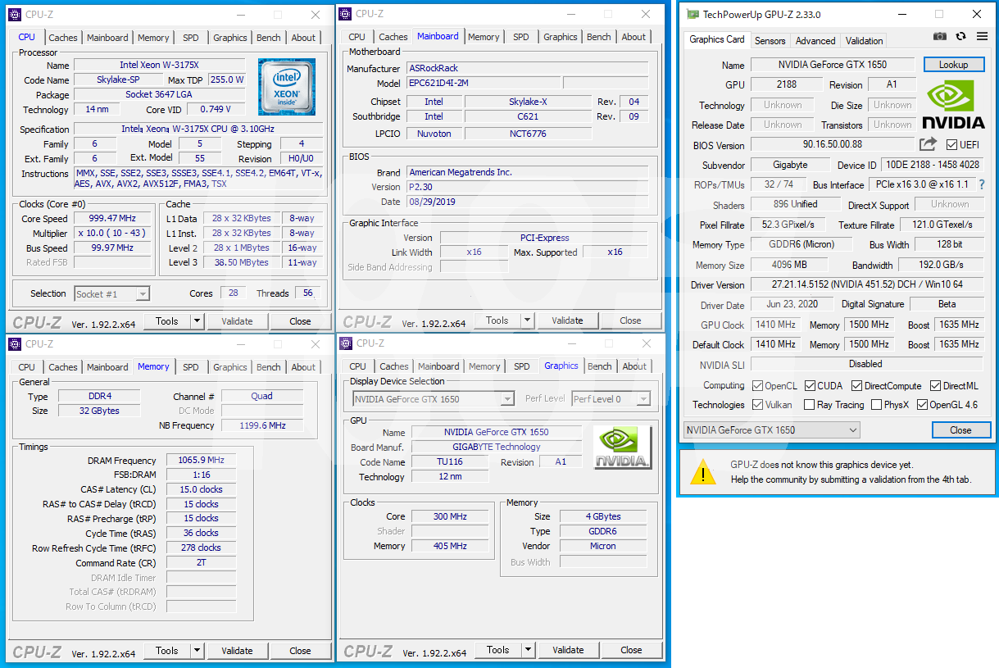Click the Board Manuf. GIGABYTE Technology field
Image resolution: width=999 pixels, height=668 pixels.
point(497,447)
